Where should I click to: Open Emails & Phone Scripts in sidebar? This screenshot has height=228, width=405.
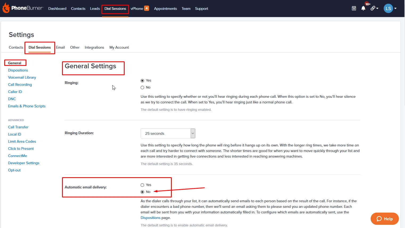tap(27, 106)
